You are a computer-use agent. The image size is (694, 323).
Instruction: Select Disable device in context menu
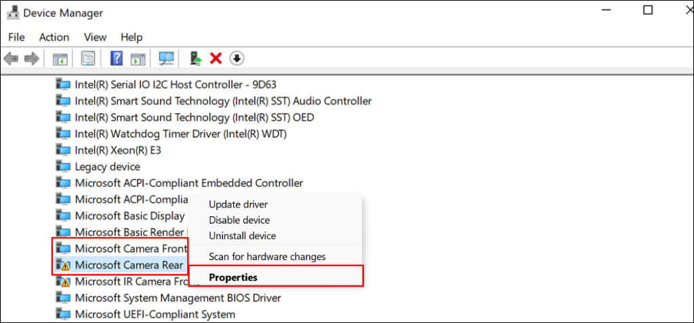click(x=239, y=220)
